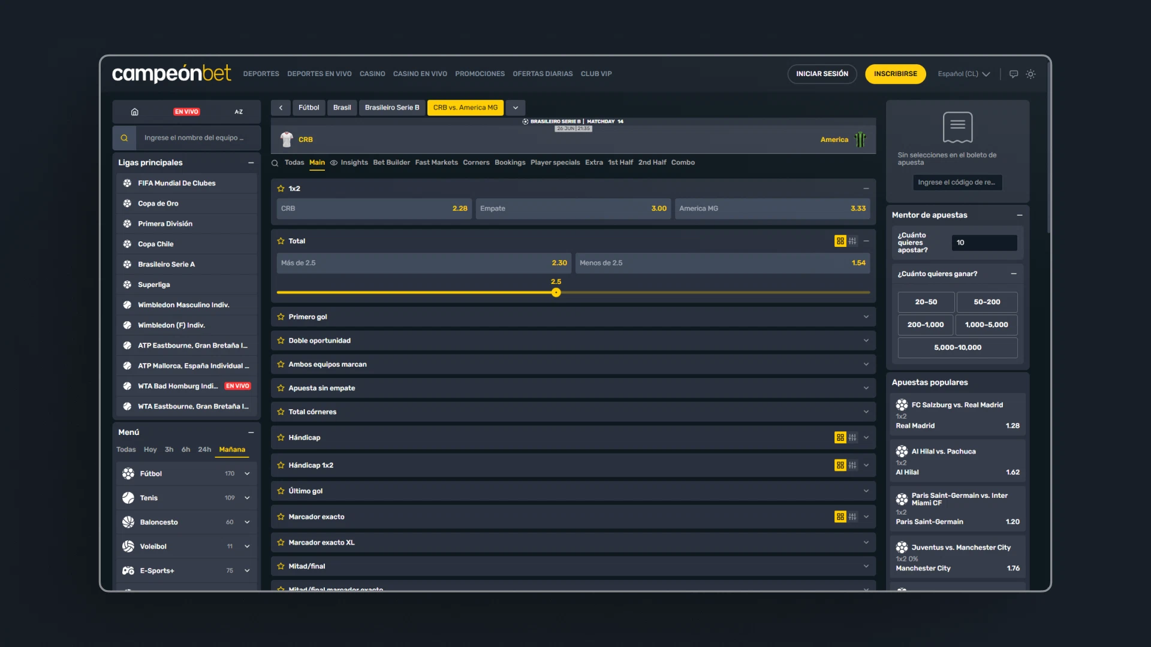
Task: Favorite the Primero gol market star
Action: [281, 317]
